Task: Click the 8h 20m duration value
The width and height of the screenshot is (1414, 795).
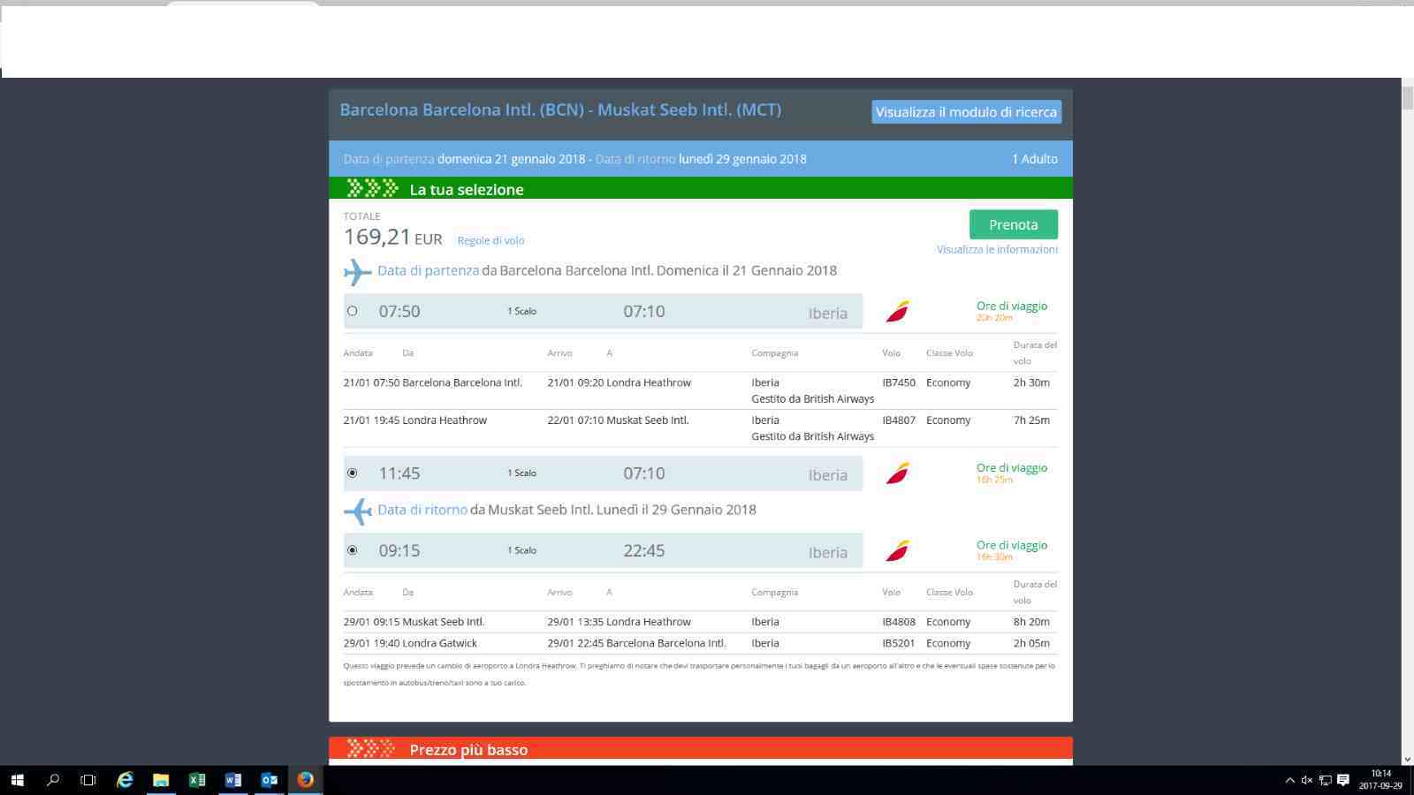Action: coord(1031,622)
